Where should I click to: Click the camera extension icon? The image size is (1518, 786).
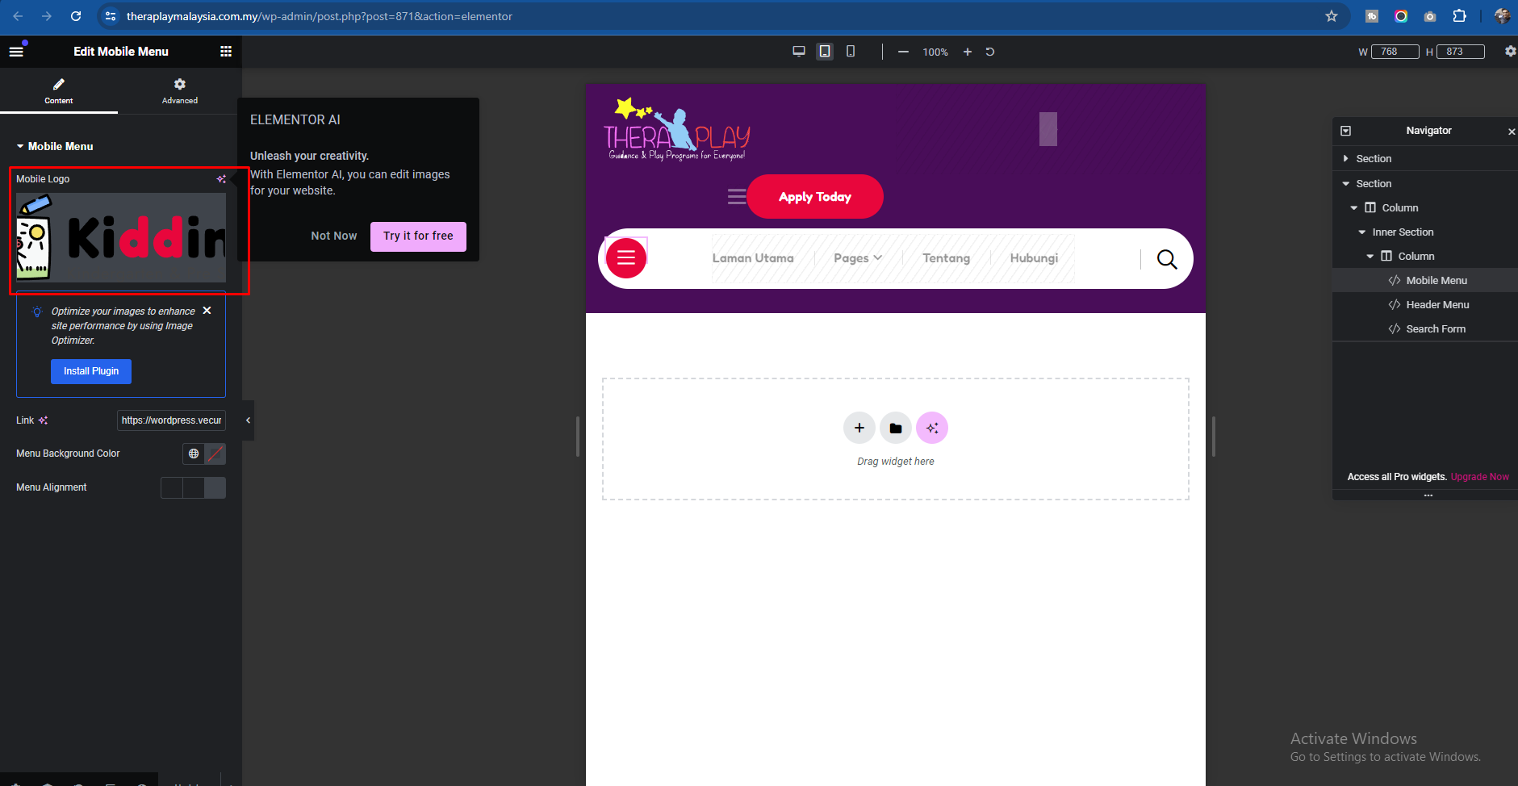coord(1430,16)
